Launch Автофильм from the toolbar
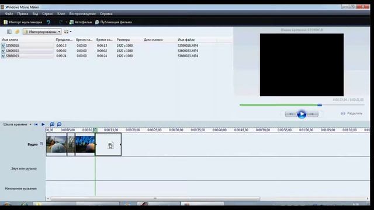This screenshot has height=210, width=374. click(x=81, y=22)
